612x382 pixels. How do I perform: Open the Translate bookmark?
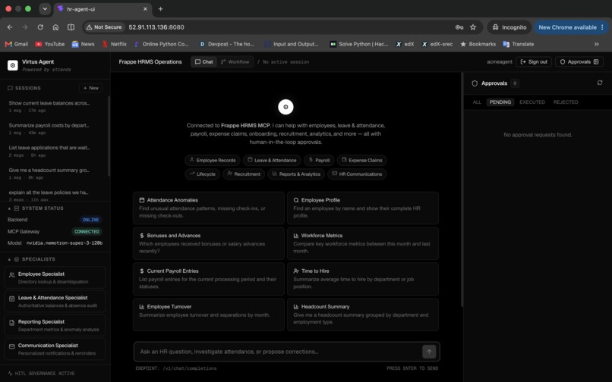pyautogui.click(x=519, y=44)
